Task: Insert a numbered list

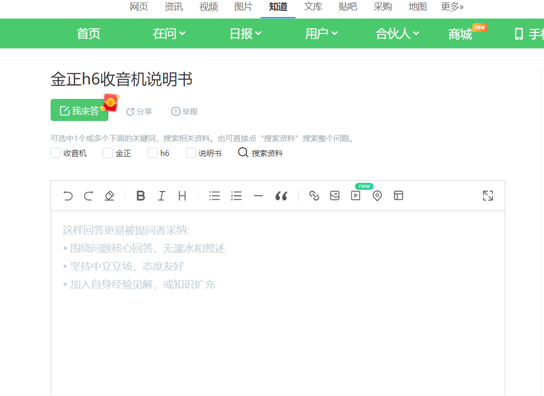Action: click(x=236, y=196)
